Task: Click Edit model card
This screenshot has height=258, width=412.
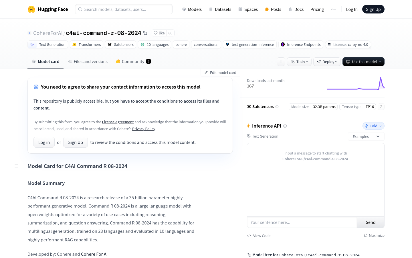Action: (220, 73)
